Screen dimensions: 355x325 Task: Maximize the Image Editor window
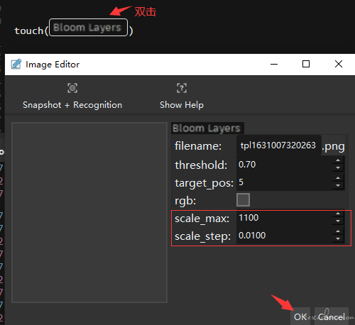(306, 64)
